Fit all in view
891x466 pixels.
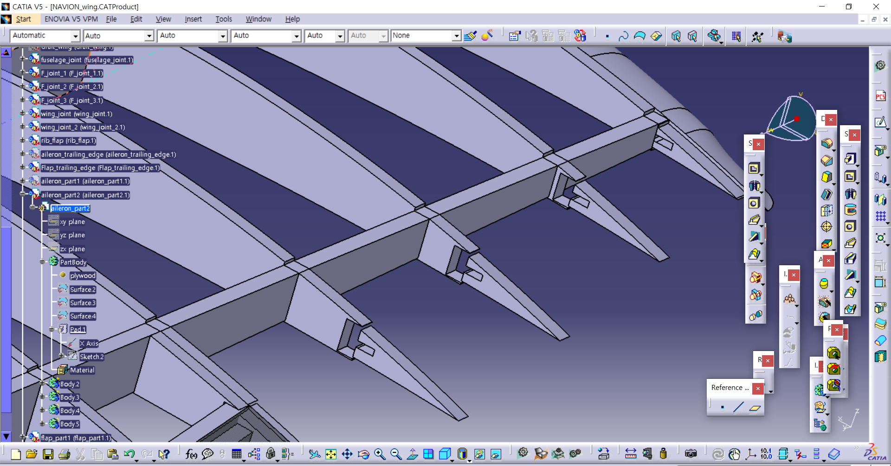(331, 454)
